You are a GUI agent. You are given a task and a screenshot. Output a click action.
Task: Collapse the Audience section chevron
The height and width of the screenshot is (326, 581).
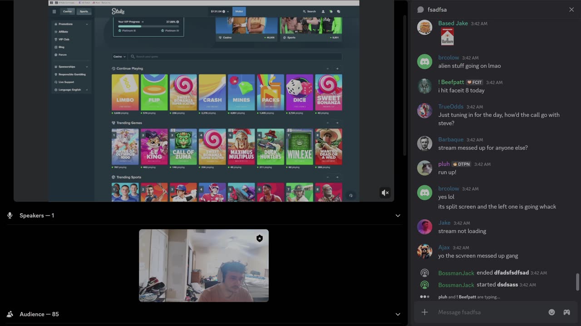tap(398, 314)
